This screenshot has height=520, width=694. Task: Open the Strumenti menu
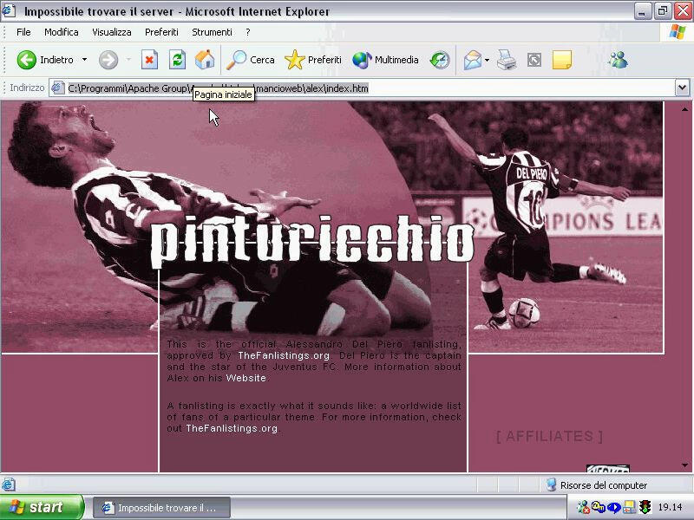tap(212, 32)
